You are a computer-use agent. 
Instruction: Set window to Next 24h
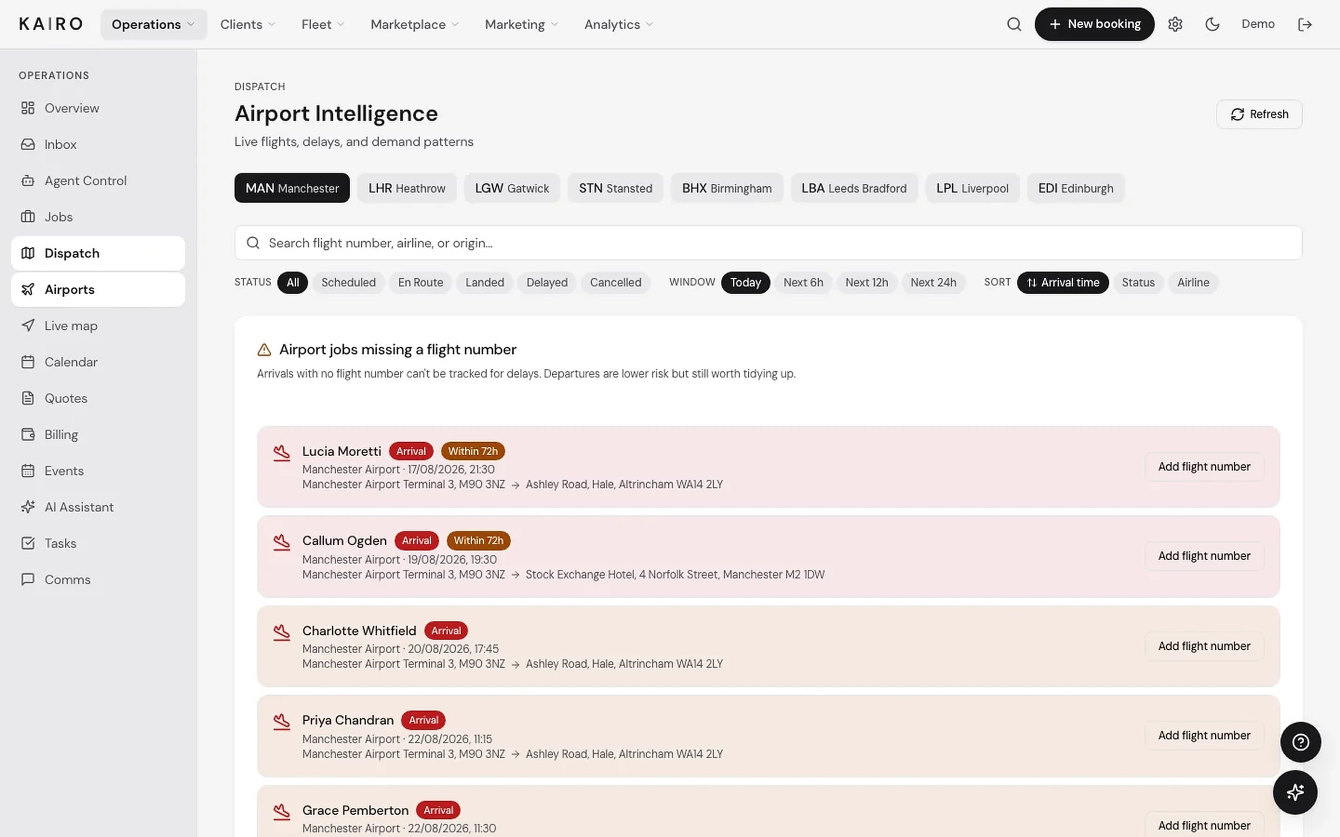[933, 282]
